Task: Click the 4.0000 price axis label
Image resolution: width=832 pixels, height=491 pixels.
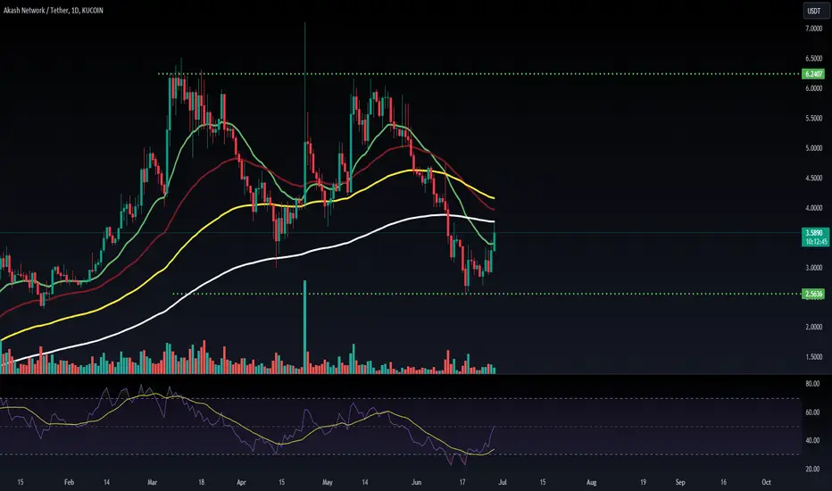Action: 813,208
